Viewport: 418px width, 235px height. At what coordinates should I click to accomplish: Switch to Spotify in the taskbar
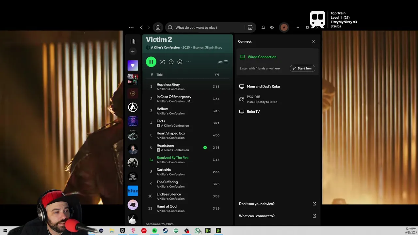154,231
